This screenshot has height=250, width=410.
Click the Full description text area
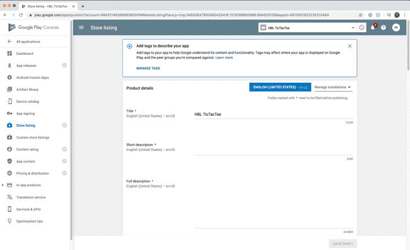(274, 204)
